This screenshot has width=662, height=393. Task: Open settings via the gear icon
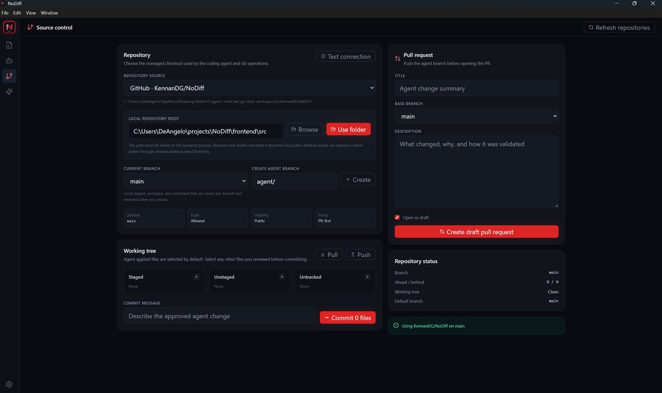9,384
